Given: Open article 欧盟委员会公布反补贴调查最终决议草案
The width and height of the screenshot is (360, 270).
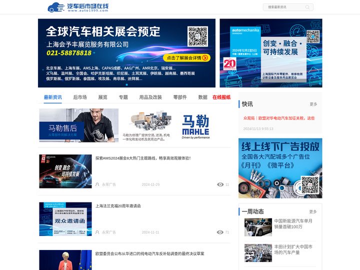Looking at the screenshot, I should 149,253.
